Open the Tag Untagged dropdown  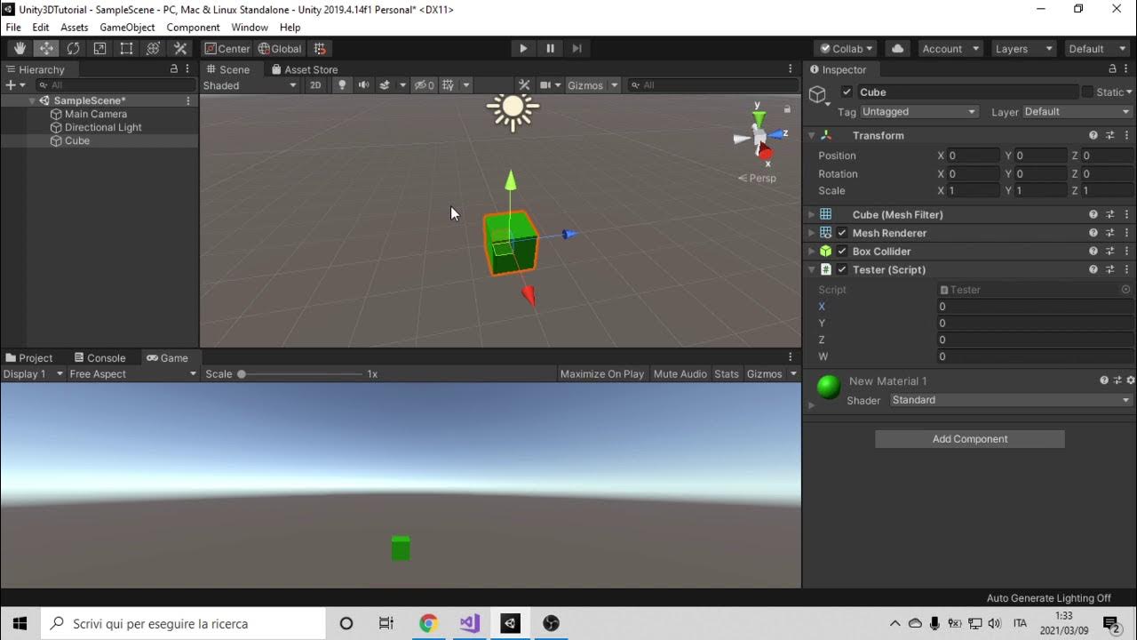(x=918, y=112)
